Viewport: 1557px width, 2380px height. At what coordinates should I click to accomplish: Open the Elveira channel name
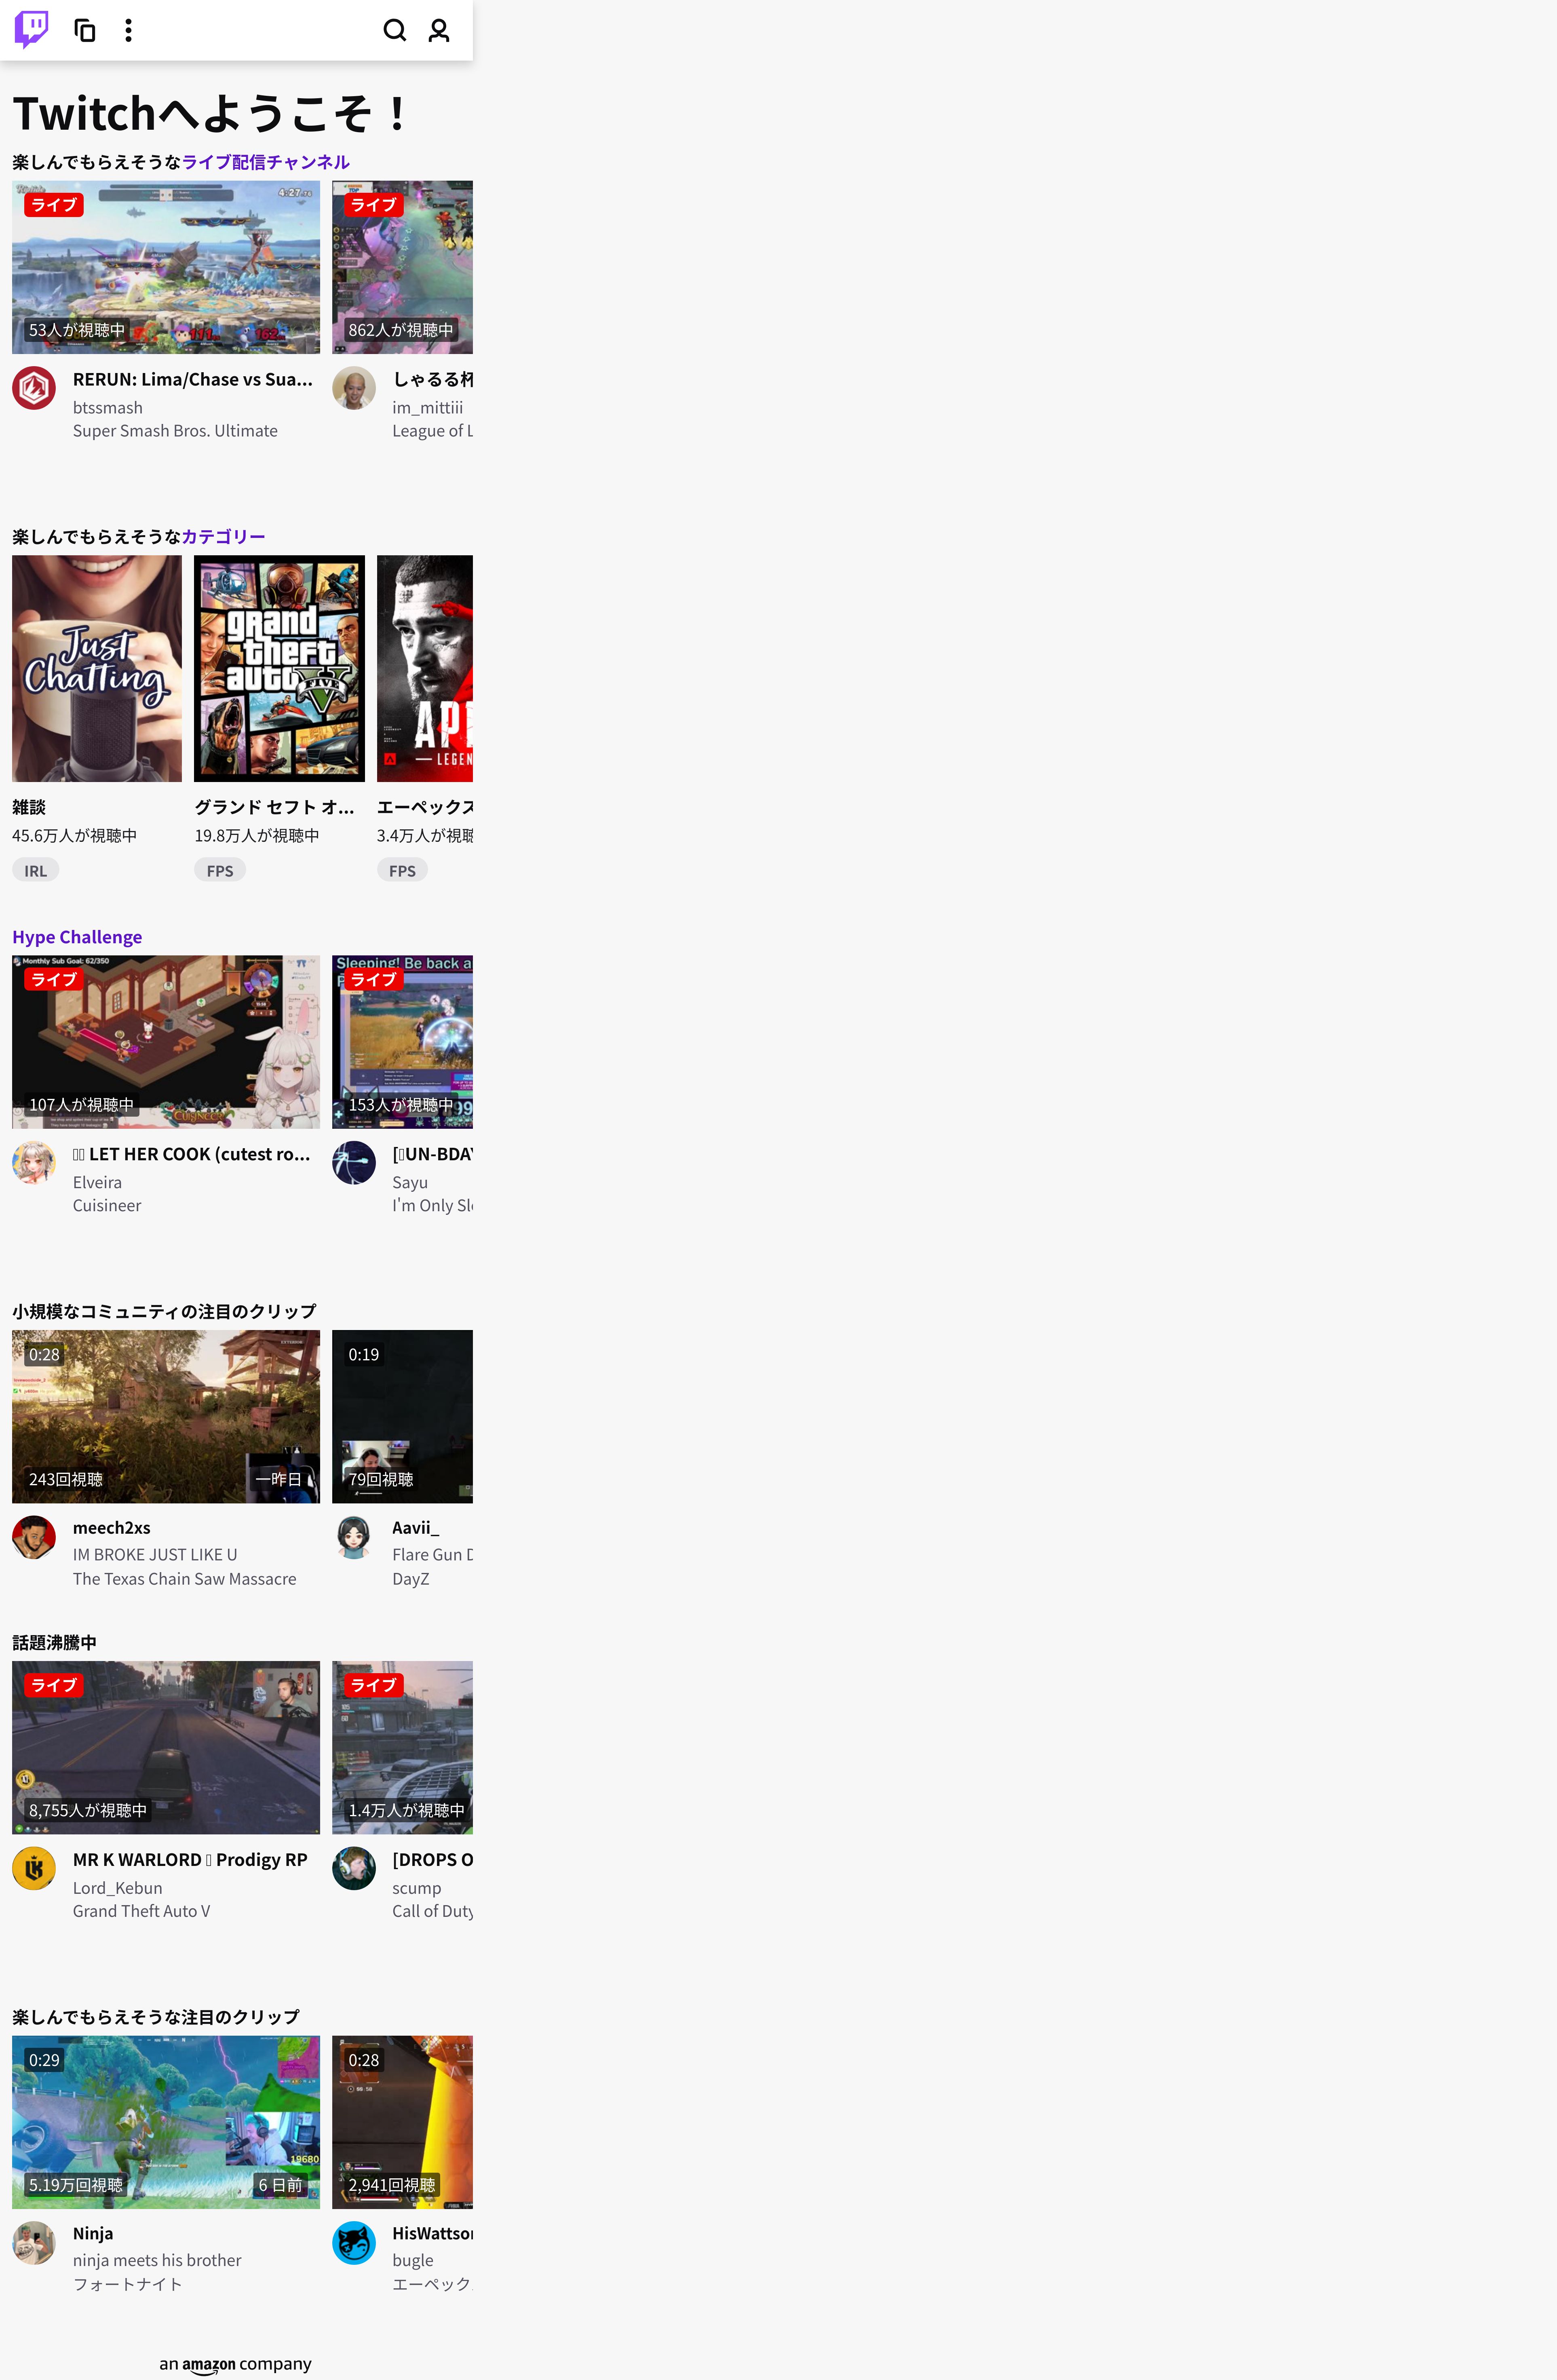point(97,1182)
